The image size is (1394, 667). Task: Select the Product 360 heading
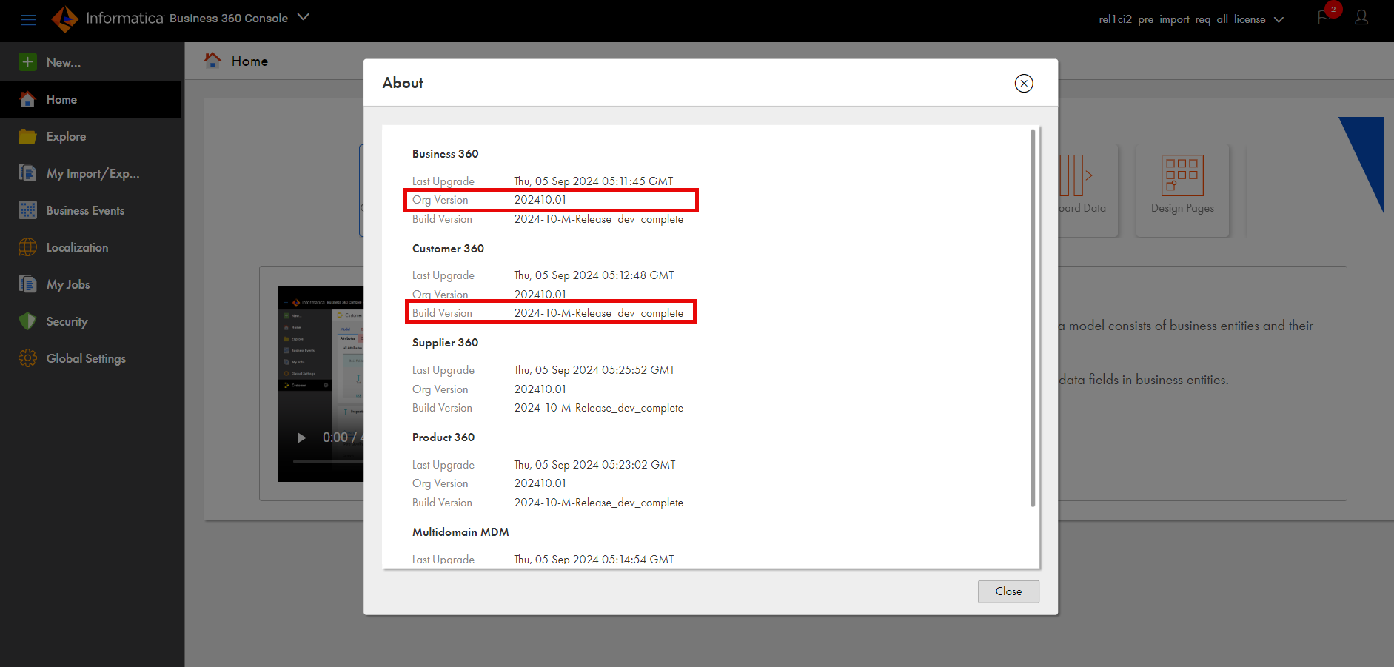pyautogui.click(x=443, y=438)
